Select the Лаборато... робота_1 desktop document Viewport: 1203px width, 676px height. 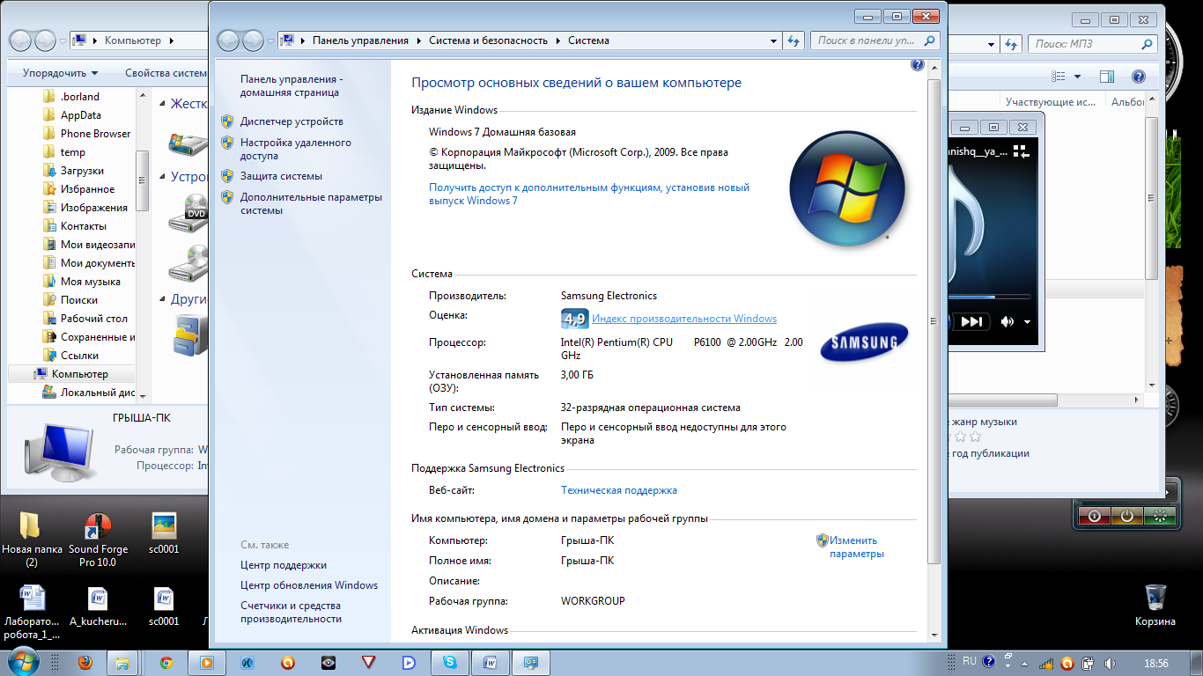pyautogui.click(x=32, y=613)
